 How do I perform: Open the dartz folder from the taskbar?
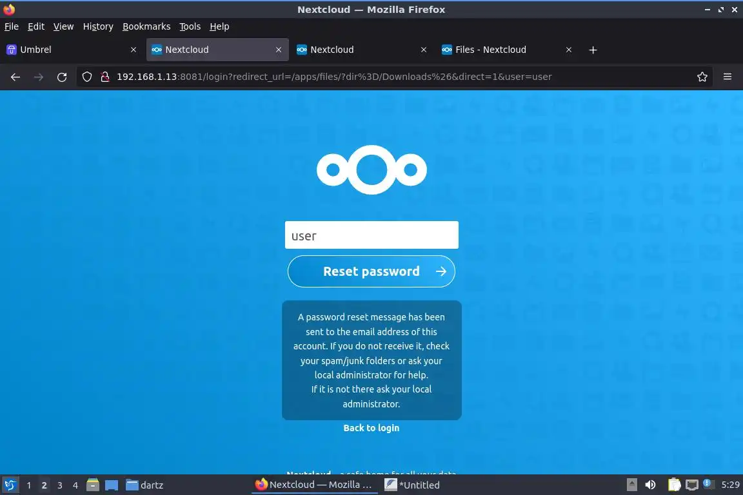click(x=144, y=485)
